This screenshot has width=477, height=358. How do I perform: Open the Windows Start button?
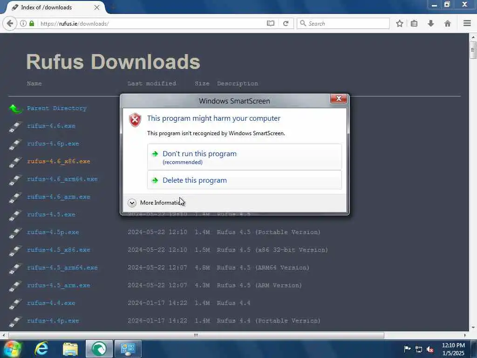(x=12, y=349)
